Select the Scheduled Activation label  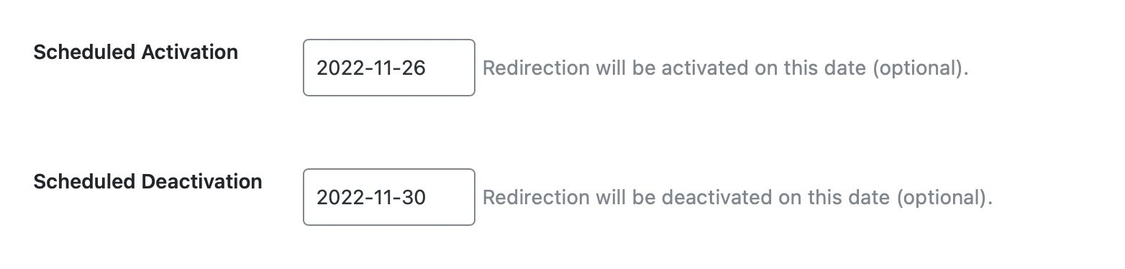(x=136, y=53)
